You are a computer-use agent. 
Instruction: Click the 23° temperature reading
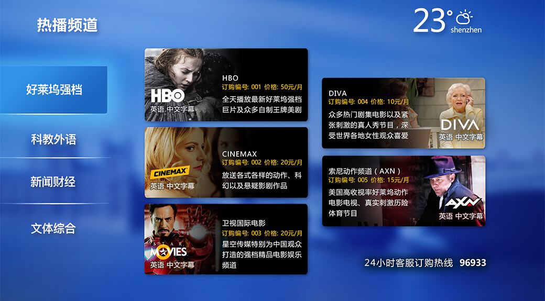pyautogui.click(x=432, y=21)
